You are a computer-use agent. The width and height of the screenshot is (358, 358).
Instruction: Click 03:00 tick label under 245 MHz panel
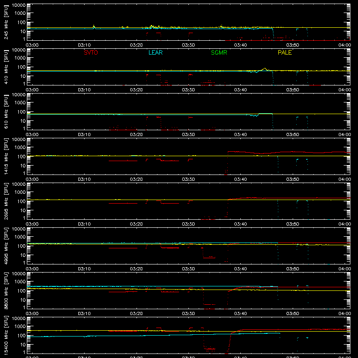pos(32,45)
